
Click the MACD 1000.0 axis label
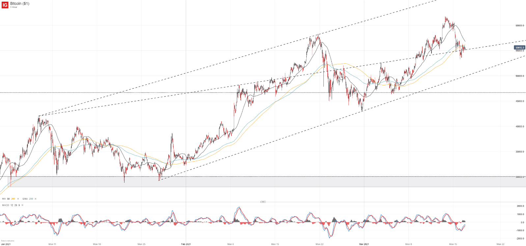tap(520, 214)
